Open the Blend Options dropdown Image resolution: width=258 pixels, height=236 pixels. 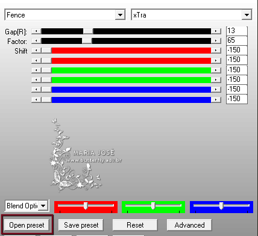[43, 206]
